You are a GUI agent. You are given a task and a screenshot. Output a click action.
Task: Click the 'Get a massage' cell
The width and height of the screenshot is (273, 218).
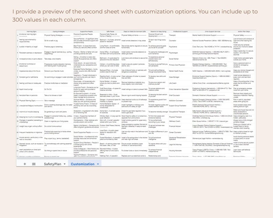59,101
